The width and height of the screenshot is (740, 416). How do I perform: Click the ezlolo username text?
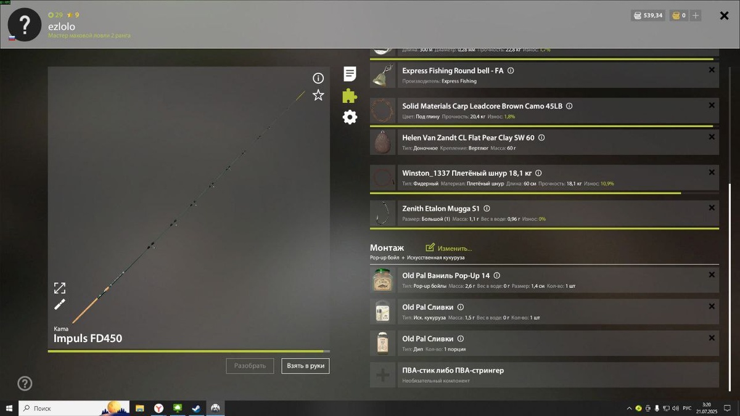(x=62, y=27)
